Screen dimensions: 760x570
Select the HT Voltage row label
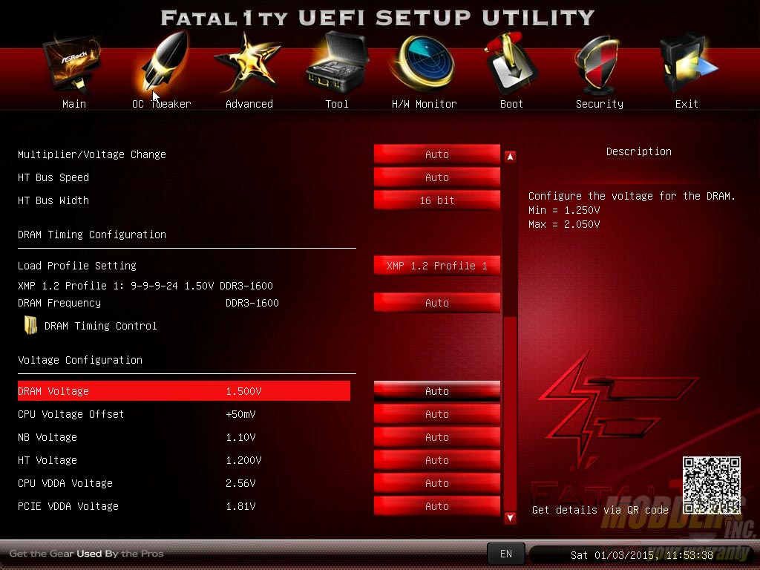click(47, 460)
